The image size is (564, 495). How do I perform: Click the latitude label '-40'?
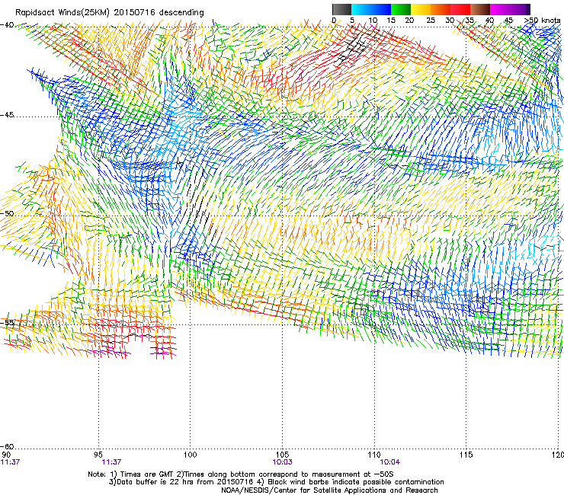click(7, 25)
